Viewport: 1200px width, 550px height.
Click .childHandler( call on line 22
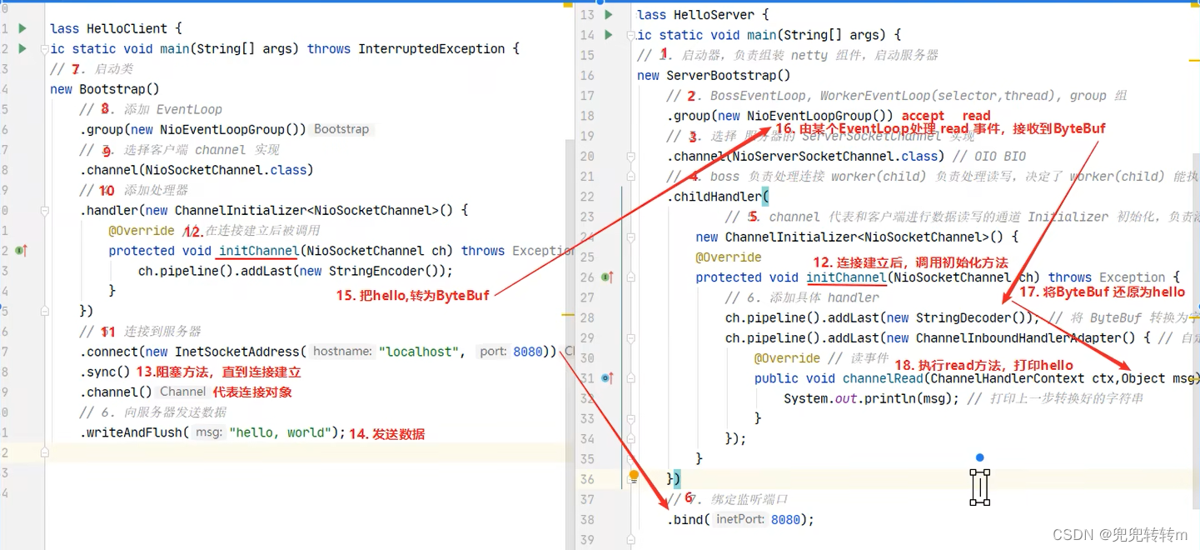[x=718, y=197]
